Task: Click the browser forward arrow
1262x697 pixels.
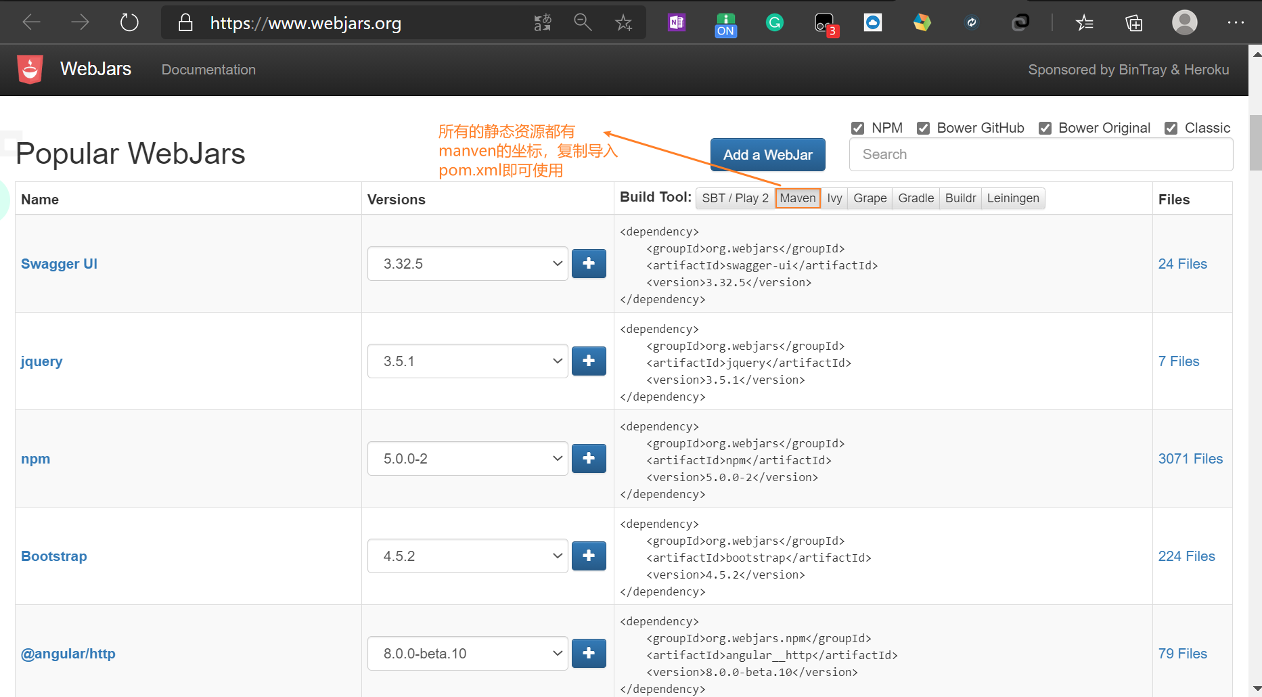Action: [x=80, y=23]
